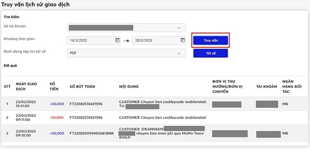Open the Số tài khoản combo box
This screenshot has height=149, width=310.
(x=126, y=28)
